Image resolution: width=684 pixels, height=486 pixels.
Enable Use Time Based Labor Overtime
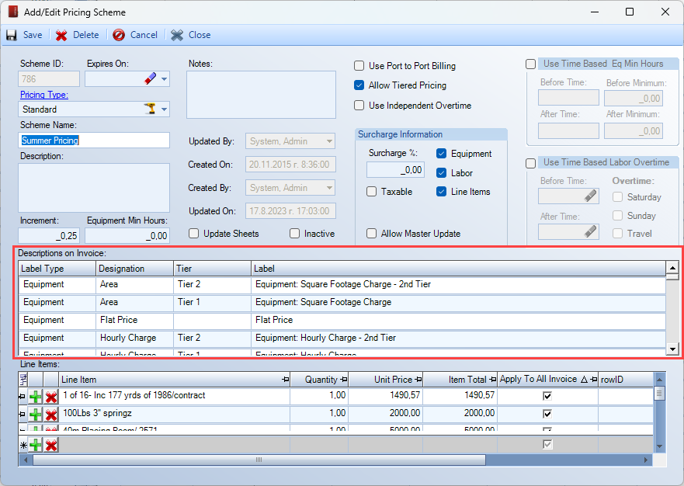pyautogui.click(x=530, y=163)
